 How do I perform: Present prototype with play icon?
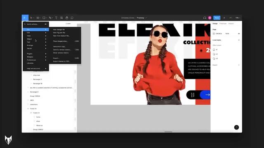click(224, 18)
